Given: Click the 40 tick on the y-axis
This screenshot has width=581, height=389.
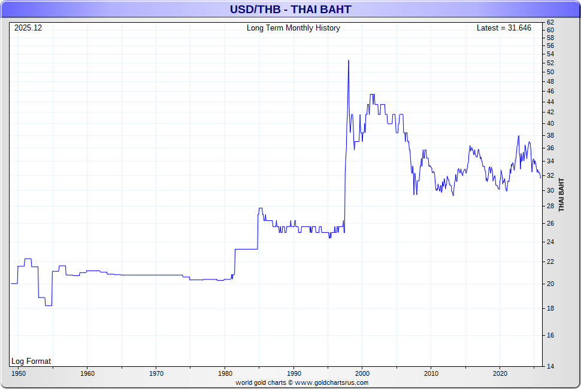Looking at the screenshot, I should point(550,123).
